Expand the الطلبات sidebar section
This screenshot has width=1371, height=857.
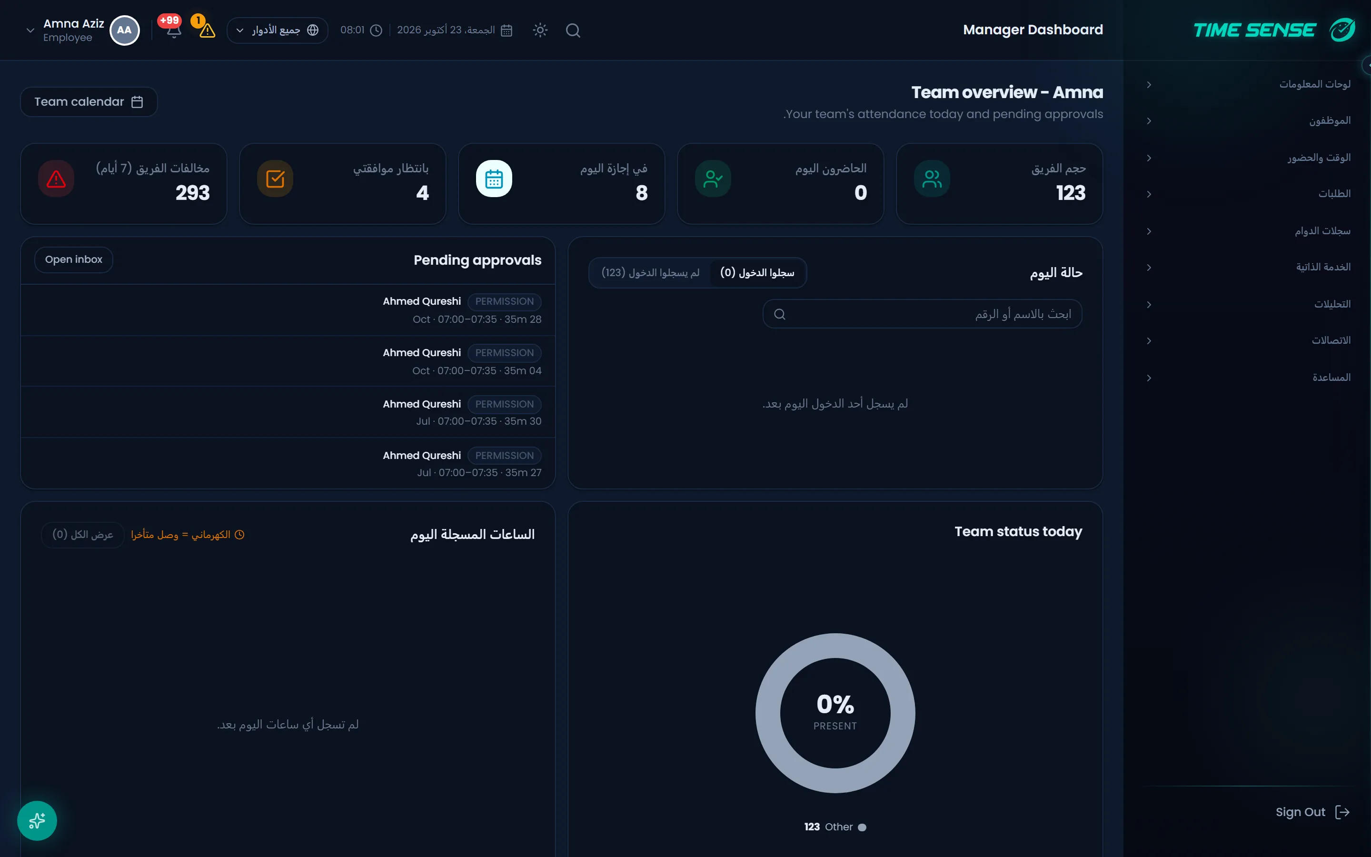(1249, 194)
